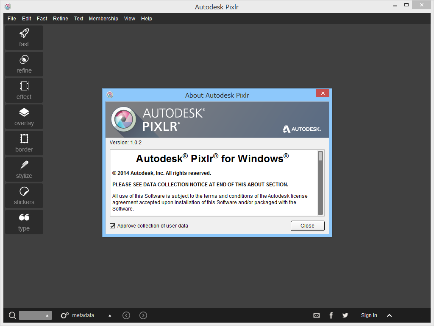Screen dimensions: 434x326
Task: Open the Help menu
Action: click(x=146, y=19)
